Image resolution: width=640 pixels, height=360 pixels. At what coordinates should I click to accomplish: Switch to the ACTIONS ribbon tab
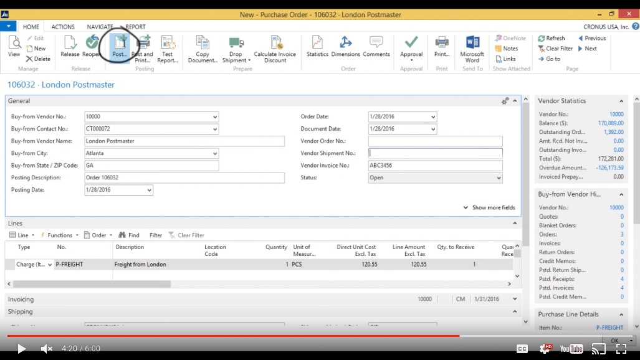63,27
